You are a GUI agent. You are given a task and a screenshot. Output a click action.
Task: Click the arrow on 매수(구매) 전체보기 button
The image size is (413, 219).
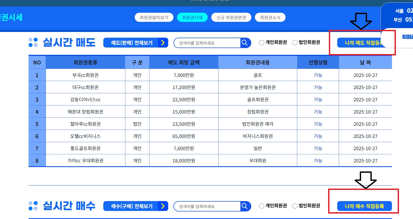(163, 206)
